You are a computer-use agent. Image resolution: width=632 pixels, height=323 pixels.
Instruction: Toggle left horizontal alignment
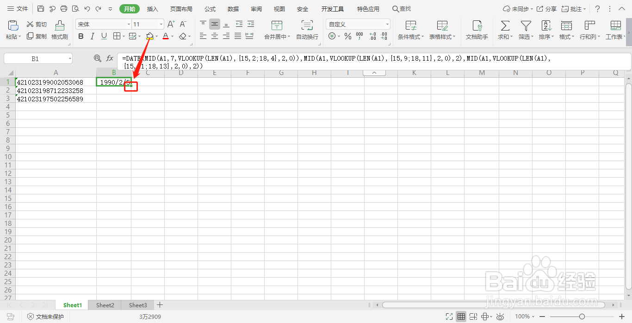203,36
